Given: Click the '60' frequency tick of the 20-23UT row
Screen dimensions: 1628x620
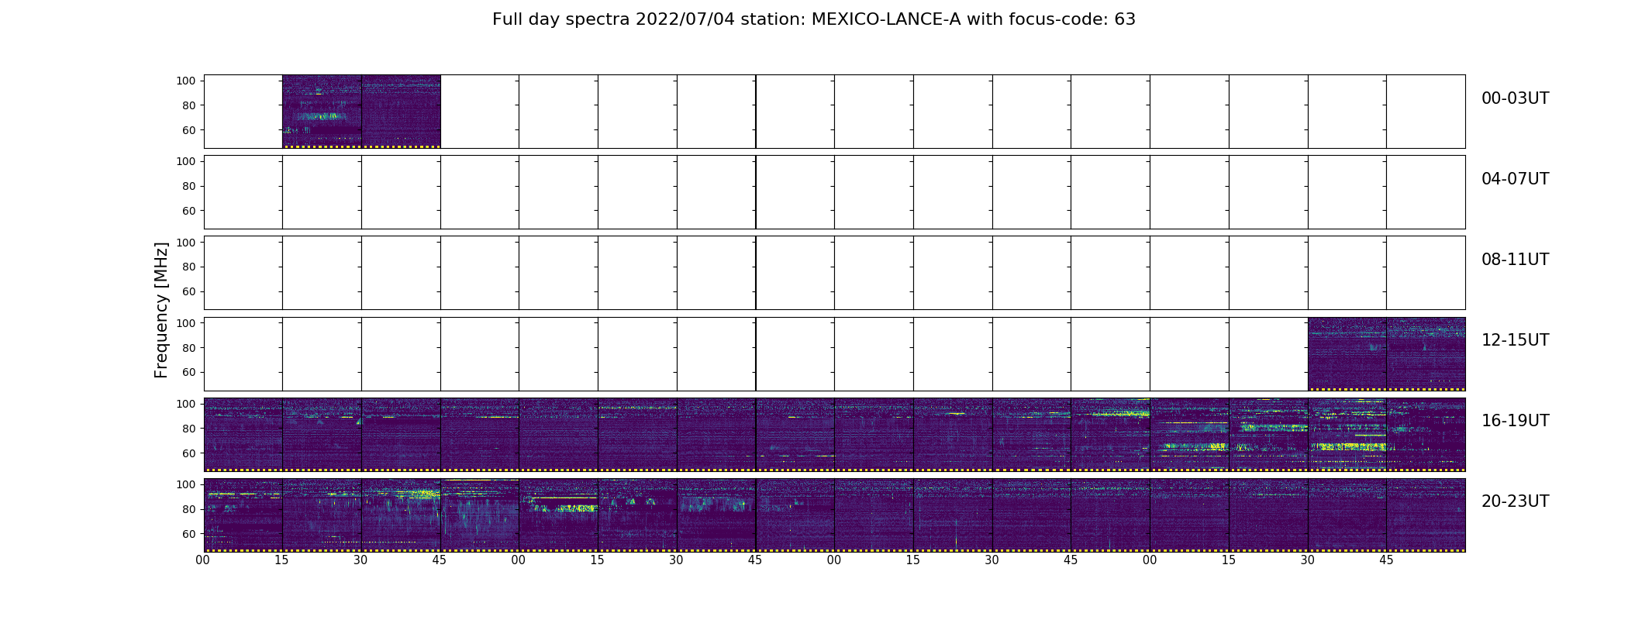Looking at the screenshot, I should (189, 533).
